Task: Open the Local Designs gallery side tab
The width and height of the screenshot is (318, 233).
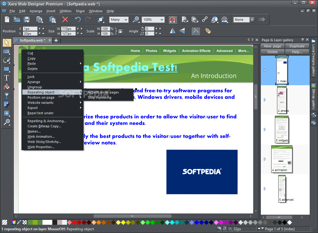Action: [x=313, y=58]
